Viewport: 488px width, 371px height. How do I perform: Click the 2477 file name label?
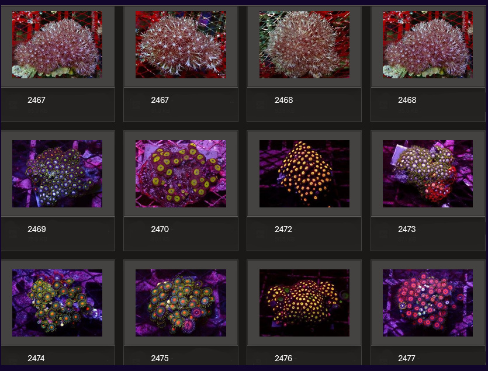pos(406,358)
